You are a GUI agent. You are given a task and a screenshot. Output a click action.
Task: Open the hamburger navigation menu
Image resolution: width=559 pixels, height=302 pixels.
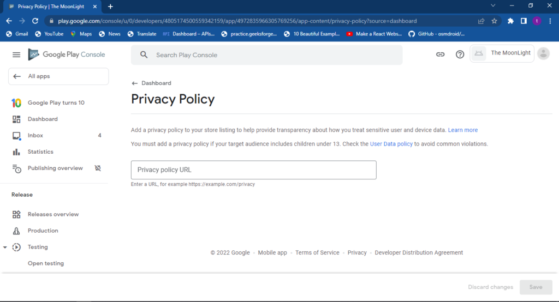pyautogui.click(x=16, y=55)
